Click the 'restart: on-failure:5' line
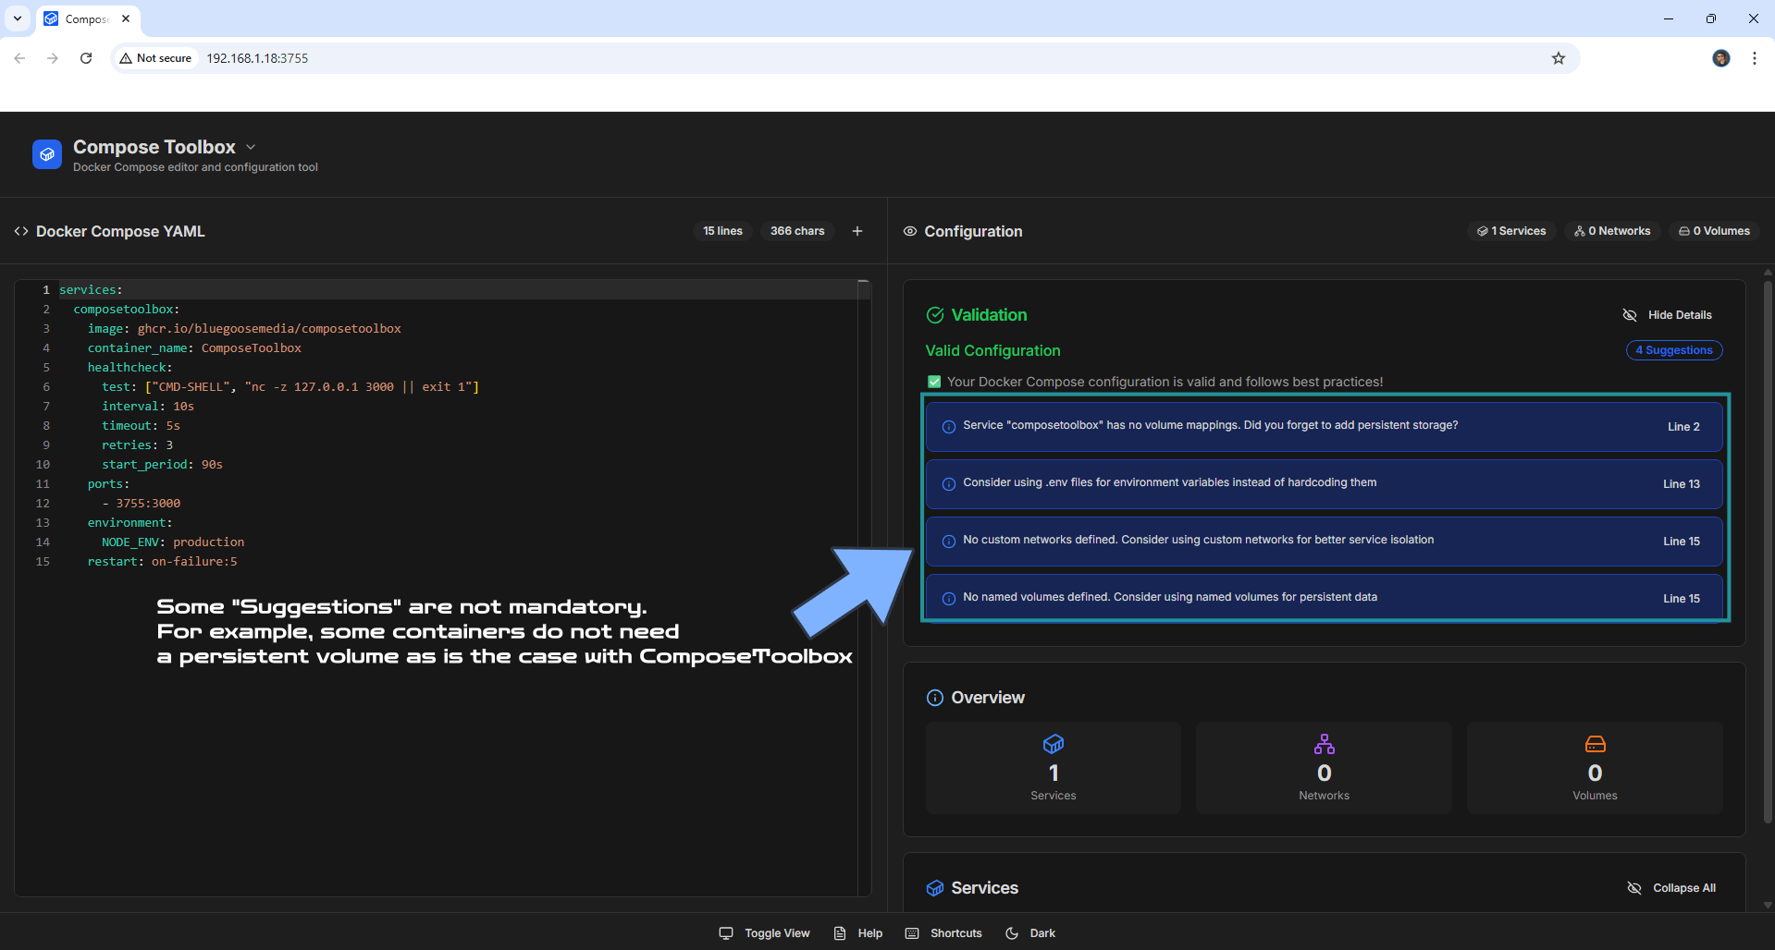 coord(162,562)
